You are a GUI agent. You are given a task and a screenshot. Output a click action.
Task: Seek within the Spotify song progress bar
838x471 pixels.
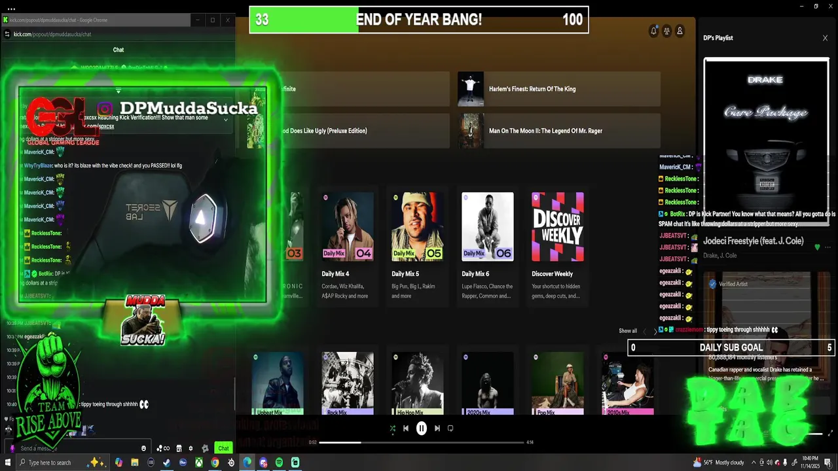point(422,443)
